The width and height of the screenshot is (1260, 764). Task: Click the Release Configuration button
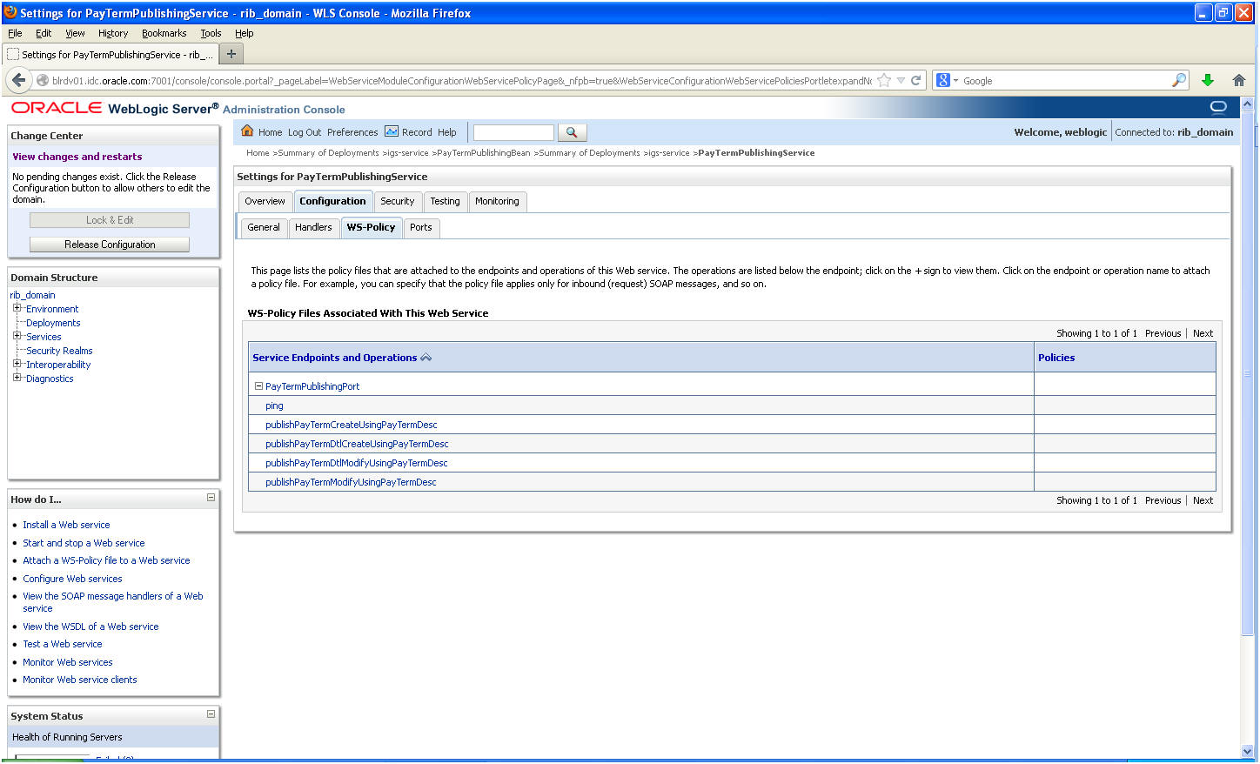(110, 245)
